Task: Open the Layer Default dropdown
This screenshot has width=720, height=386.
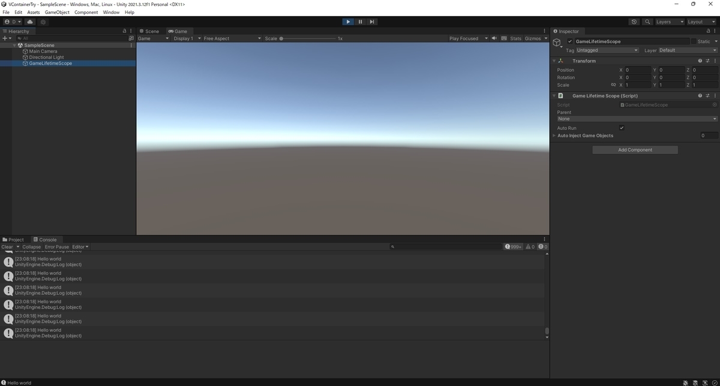Action: 688,50
